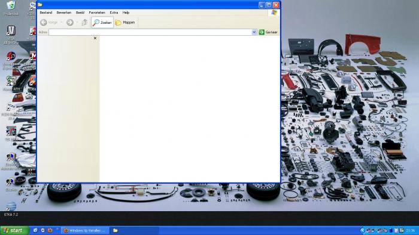
Task: Click the Windows flag logo in Explorer
Action: tap(274, 13)
